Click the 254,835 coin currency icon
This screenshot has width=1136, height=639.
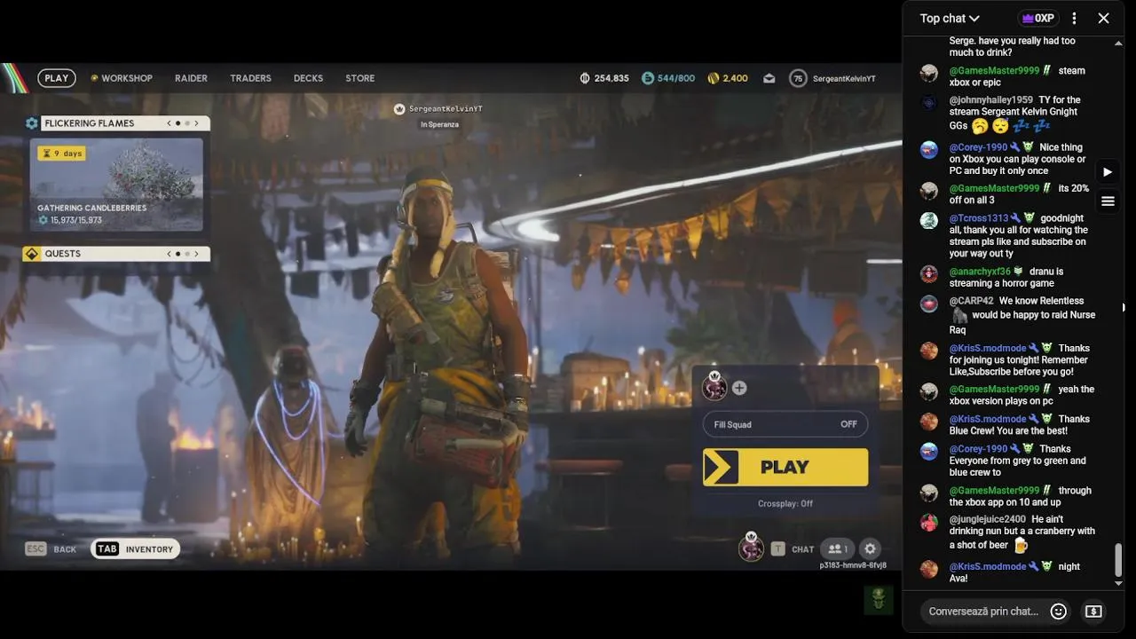pyautogui.click(x=584, y=78)
